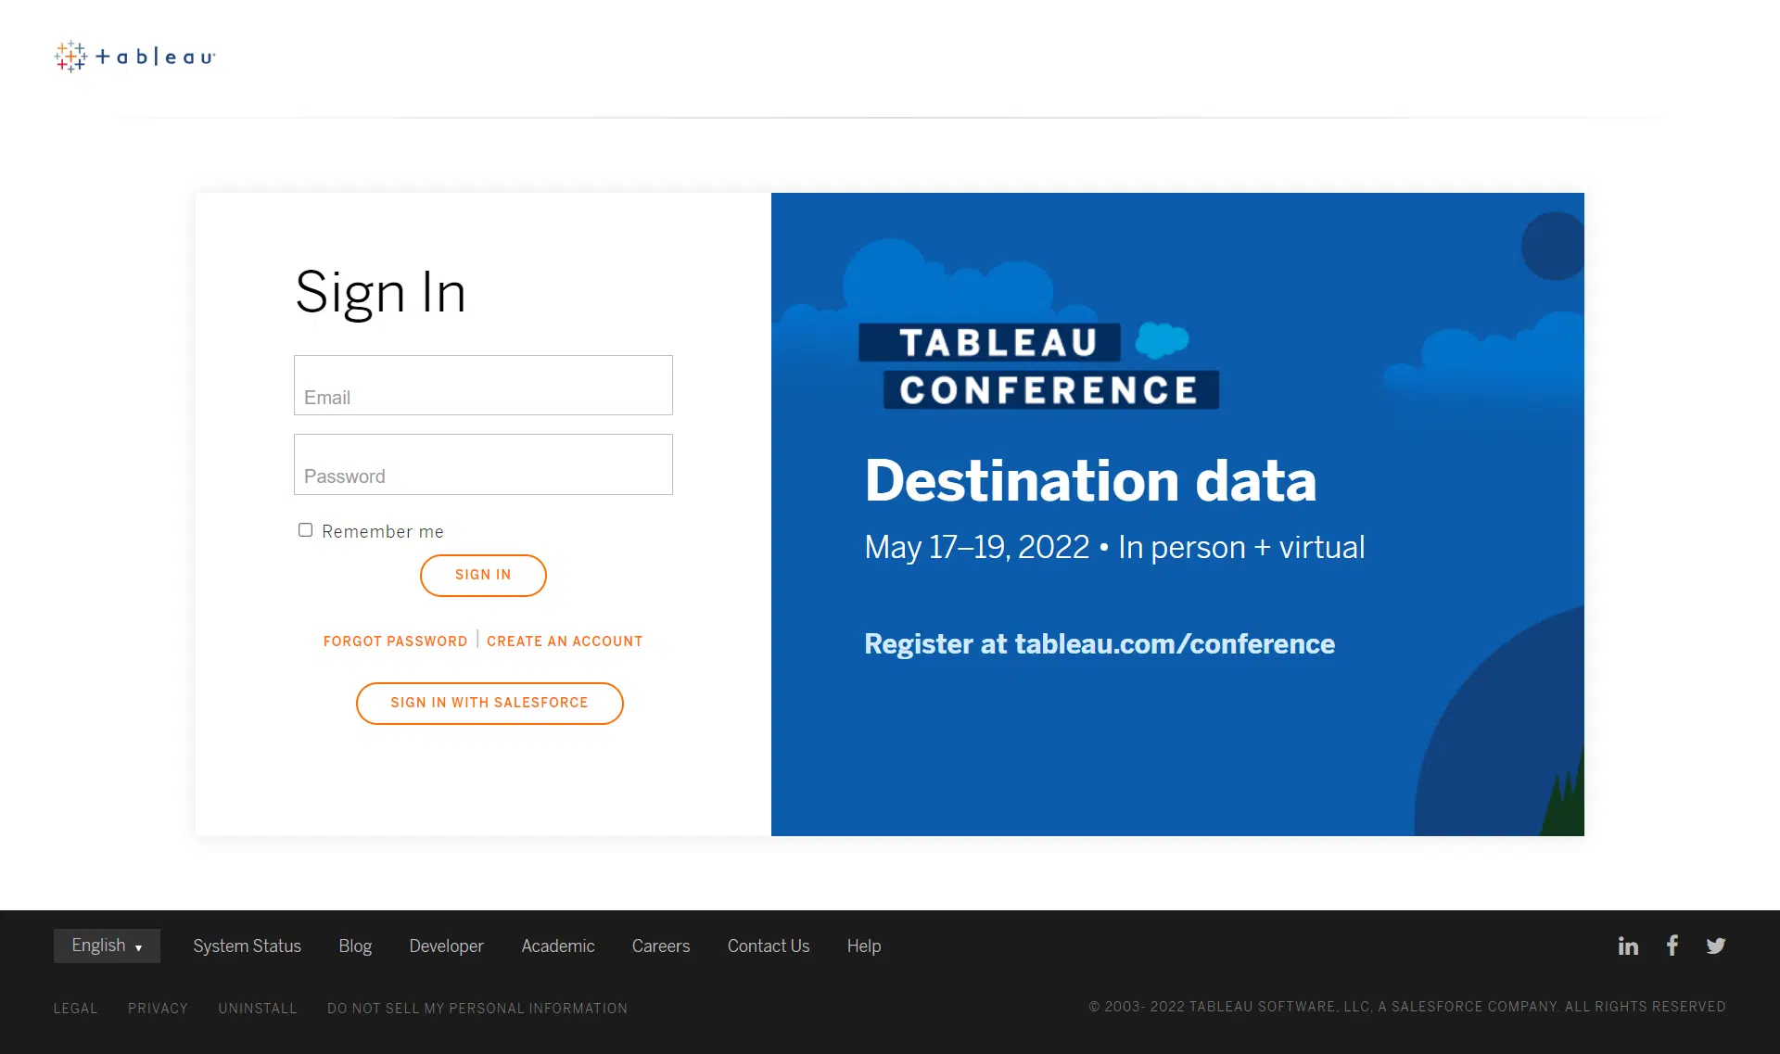Image resolution: width=1780 pixels, height=1054 pixels.
Task: Click the SIGN IN button
Action: pyautogui.click(x=483, y=575)
